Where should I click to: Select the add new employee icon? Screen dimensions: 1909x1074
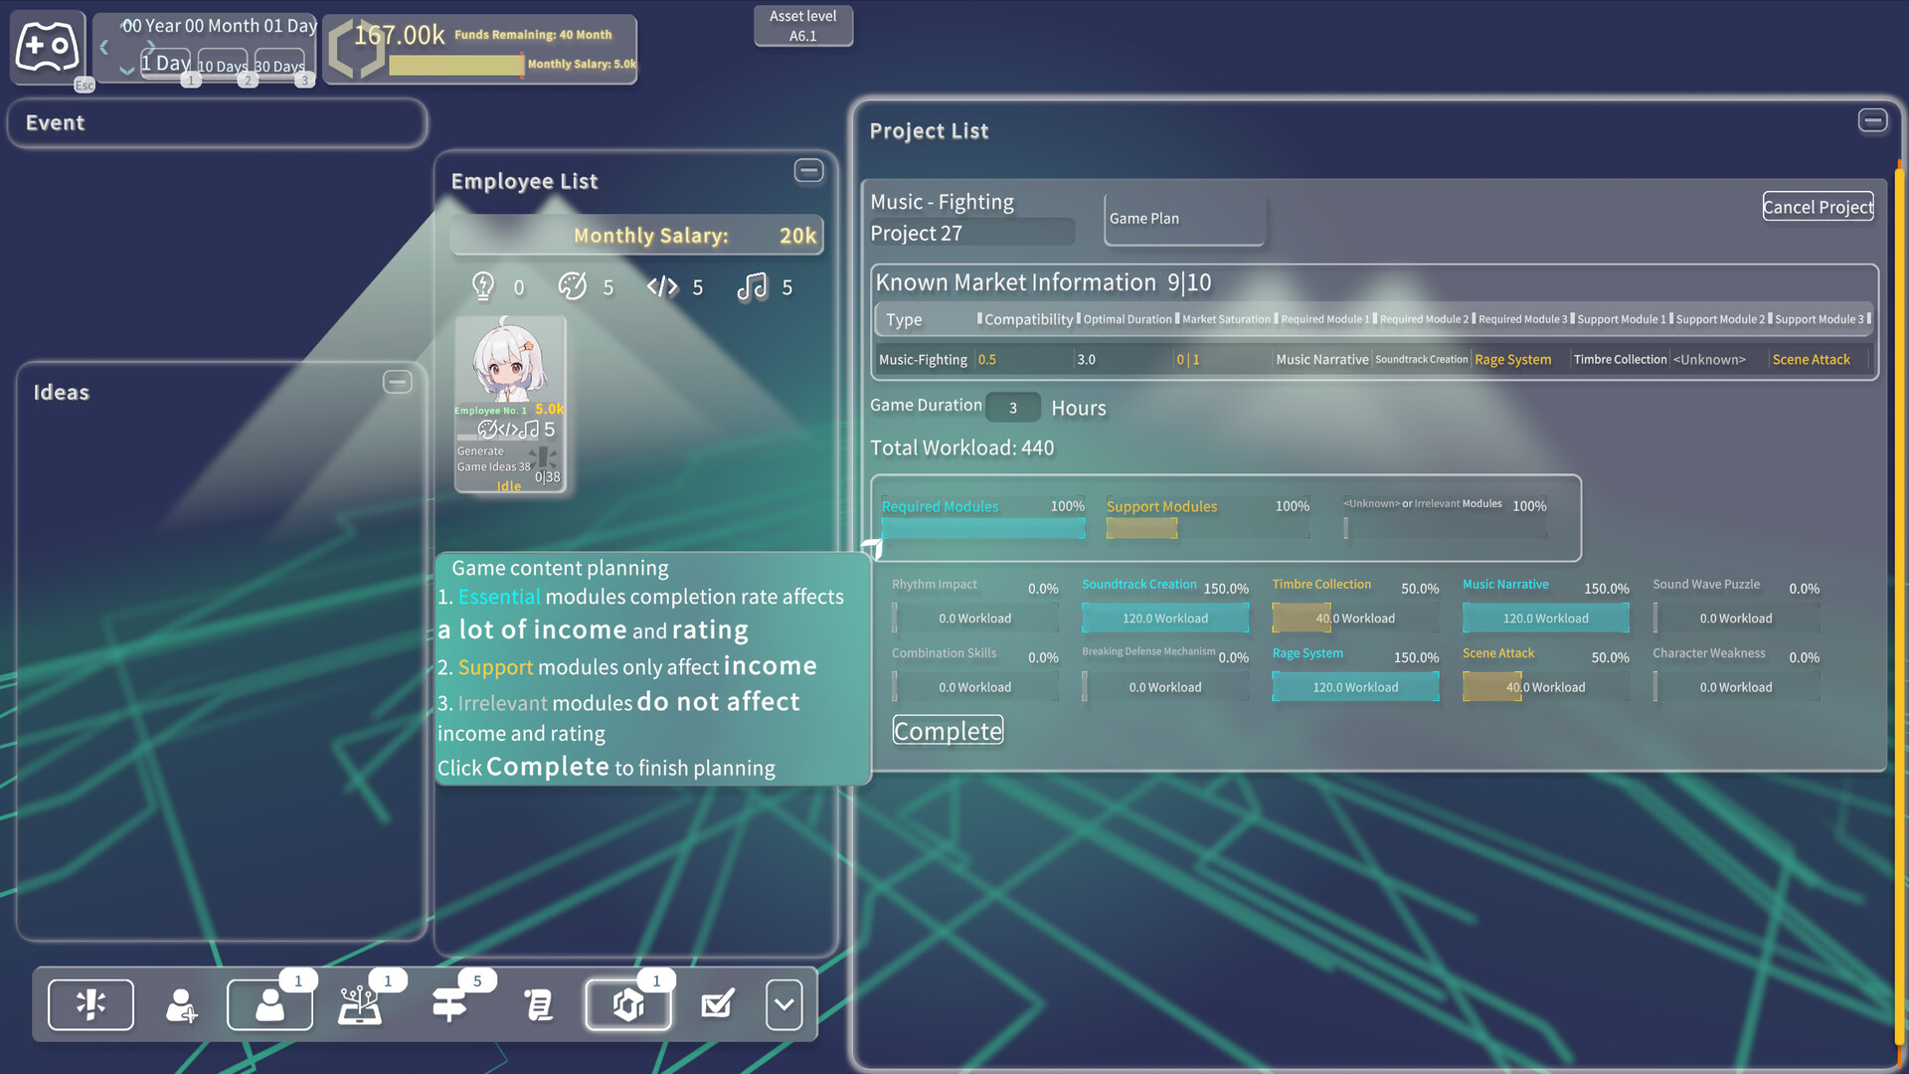pos(180,1004)
